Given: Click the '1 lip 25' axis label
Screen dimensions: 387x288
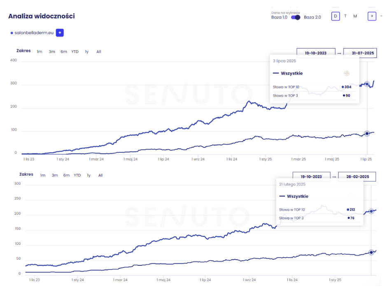Looking at the screenshot, I should click(x=366, y=159).
